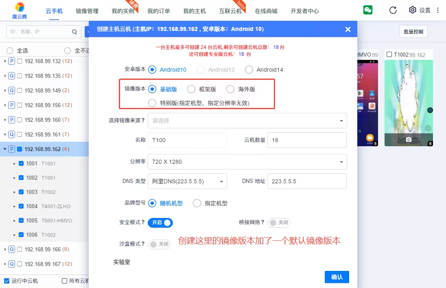Viewport: 446px width, 288px height.
Task: Open the 在线商城 tab
Action: (x=266, y=11)
